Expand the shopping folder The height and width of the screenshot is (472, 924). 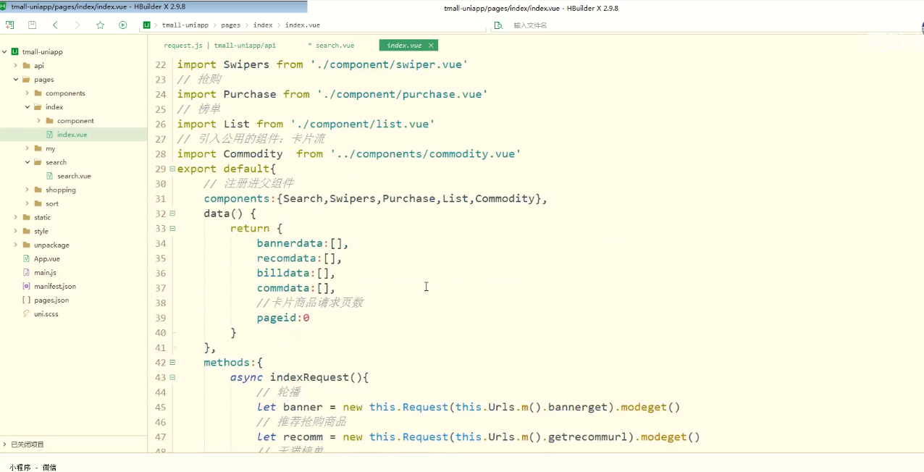[28, 190]
